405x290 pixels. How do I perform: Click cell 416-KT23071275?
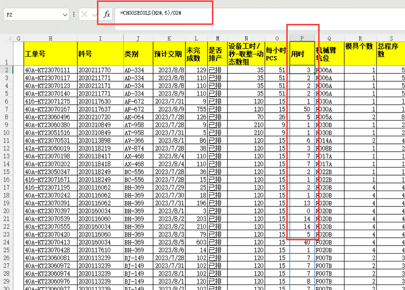(51, 101)
